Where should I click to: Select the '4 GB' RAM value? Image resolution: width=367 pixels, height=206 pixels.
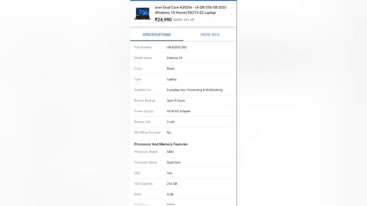[x=170, y=195]
